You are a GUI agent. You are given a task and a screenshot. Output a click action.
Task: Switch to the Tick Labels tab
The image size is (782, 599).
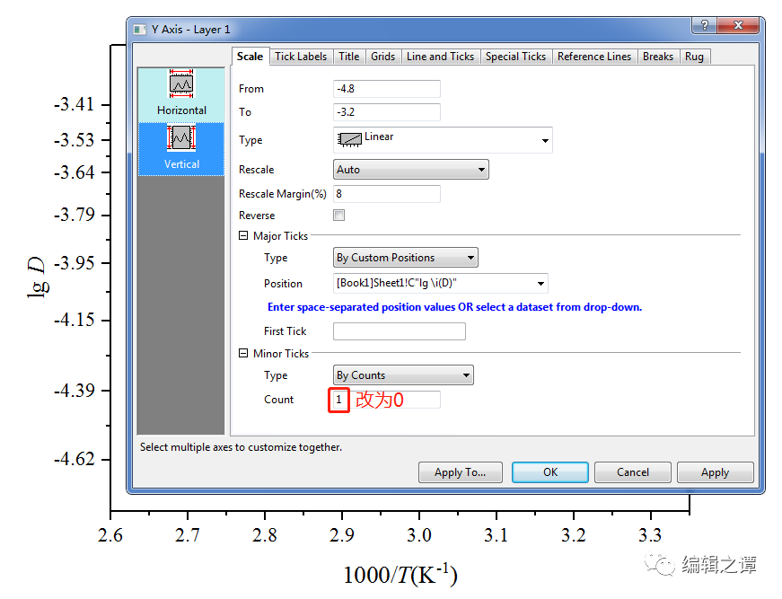(x=300, y=56)
